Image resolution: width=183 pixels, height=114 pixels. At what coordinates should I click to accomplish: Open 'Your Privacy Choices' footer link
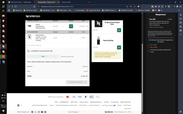tap(108, 105)
